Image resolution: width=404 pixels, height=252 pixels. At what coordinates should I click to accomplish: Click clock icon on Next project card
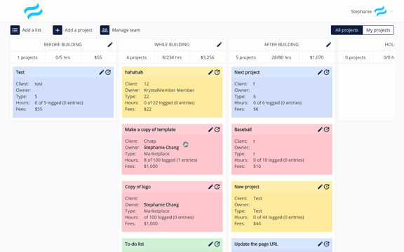click(326, 72)
